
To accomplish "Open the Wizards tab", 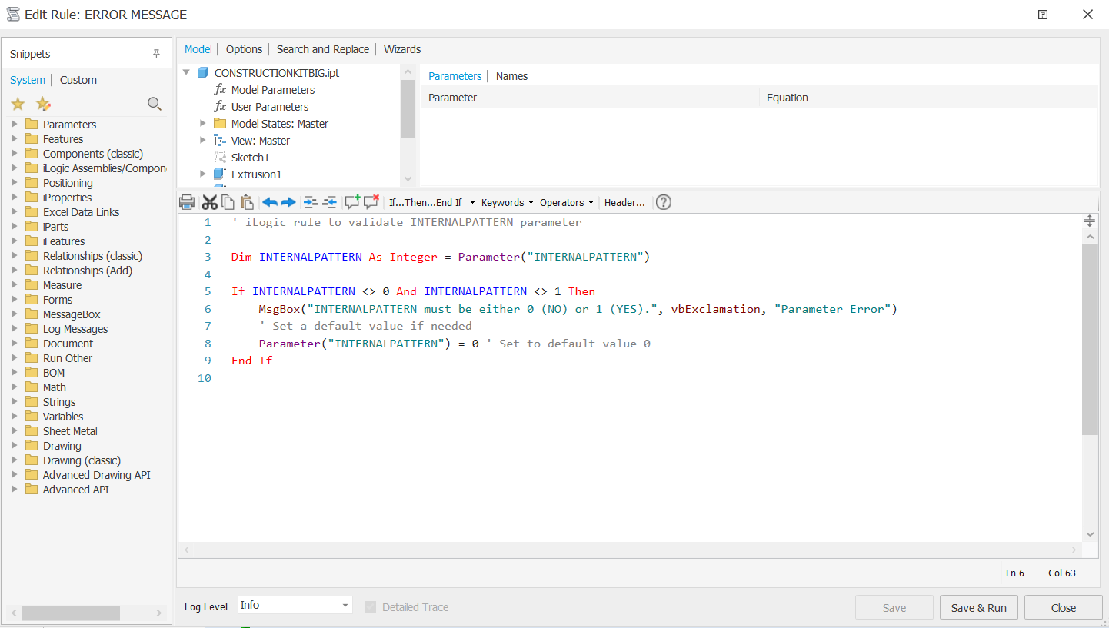I will 402,49.
